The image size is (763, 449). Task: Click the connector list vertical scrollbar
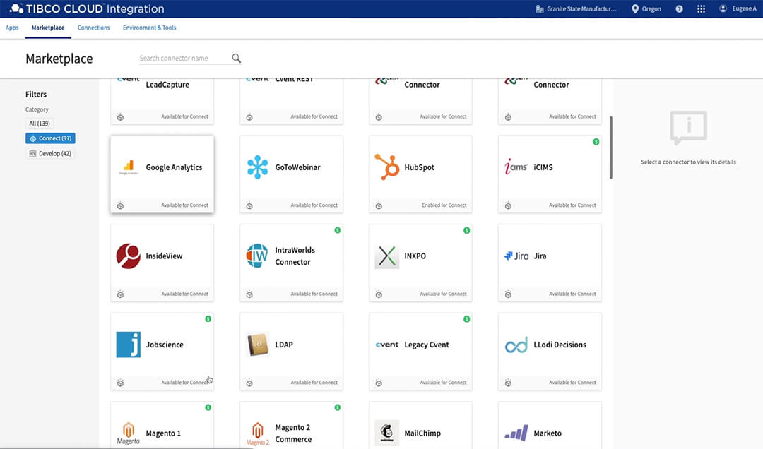pyautogui.click(x=610, y=148)
